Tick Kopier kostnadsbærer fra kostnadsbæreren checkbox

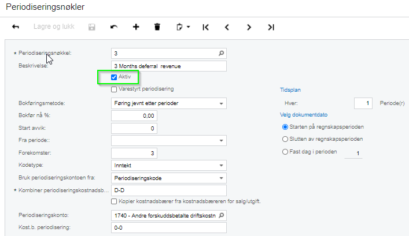point(114,201)
